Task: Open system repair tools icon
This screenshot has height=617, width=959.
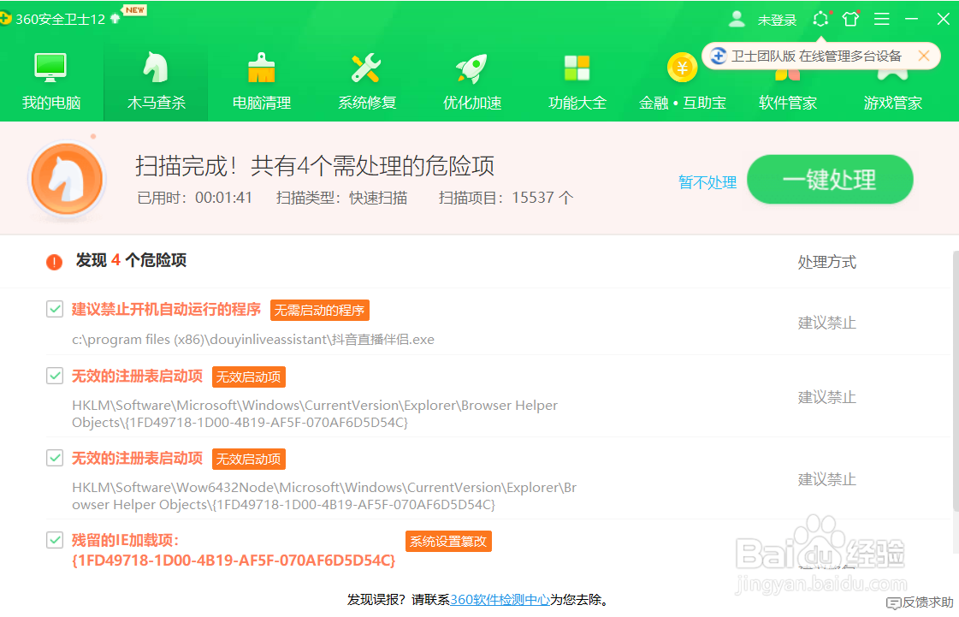Action: 366,68
